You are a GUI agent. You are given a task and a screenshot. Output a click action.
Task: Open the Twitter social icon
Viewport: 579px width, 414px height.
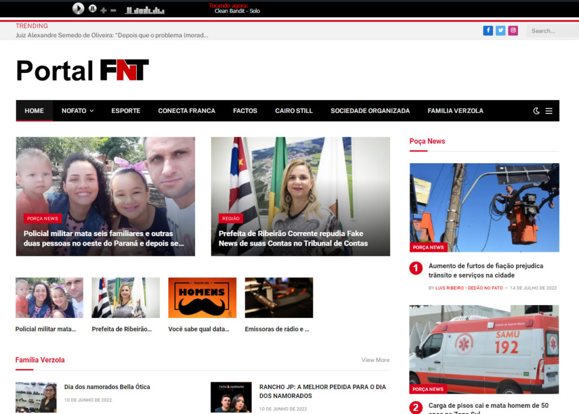coord(500,30)
